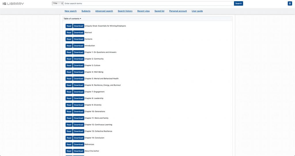Download Uniquely Great: Essentials for Winning Employers
The width and height of the screenshot is (295, 156).
(x=78, y=26)
